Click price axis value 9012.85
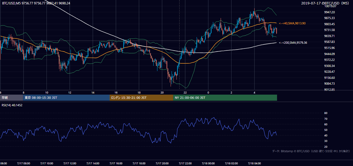This screenshot has height=166, width=353. pos(330,90)
